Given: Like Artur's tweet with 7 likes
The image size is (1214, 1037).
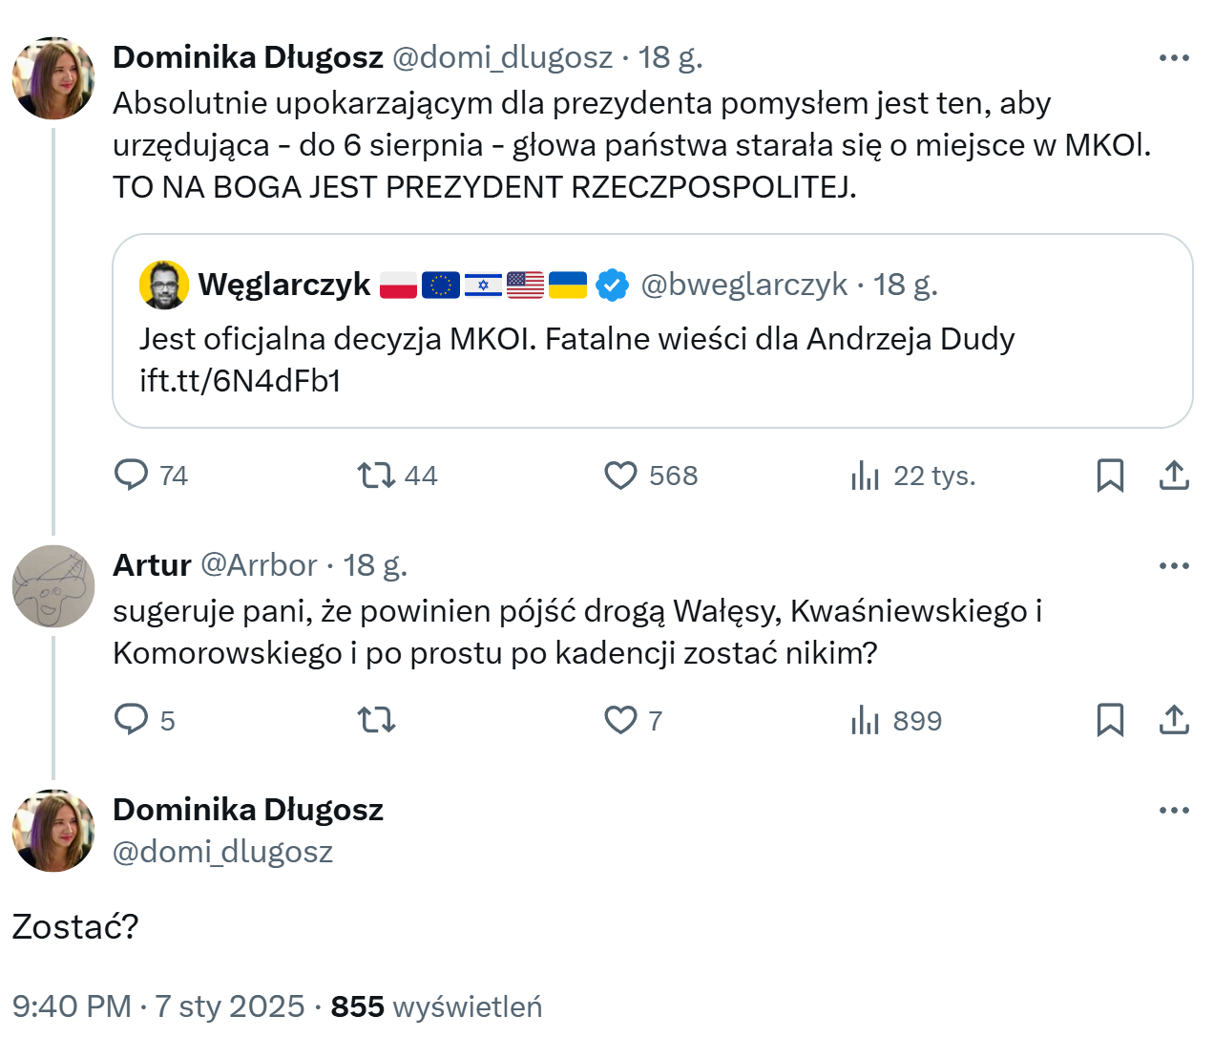Looking at the screenshot, I should [x=620, y=719].
